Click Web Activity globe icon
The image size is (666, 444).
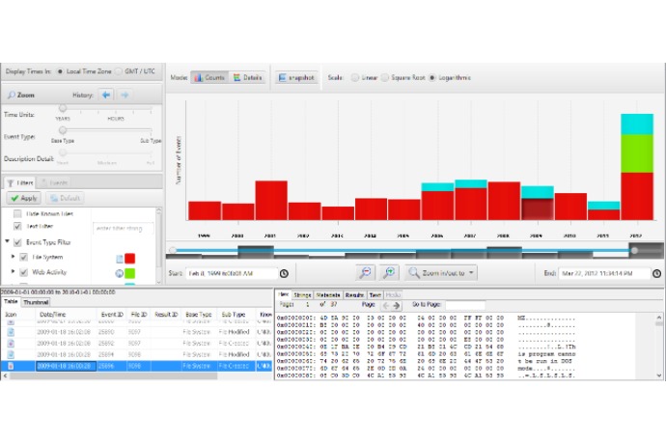[x=120, y=273]
